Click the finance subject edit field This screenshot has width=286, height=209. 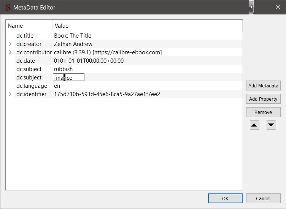pos(68,78)
